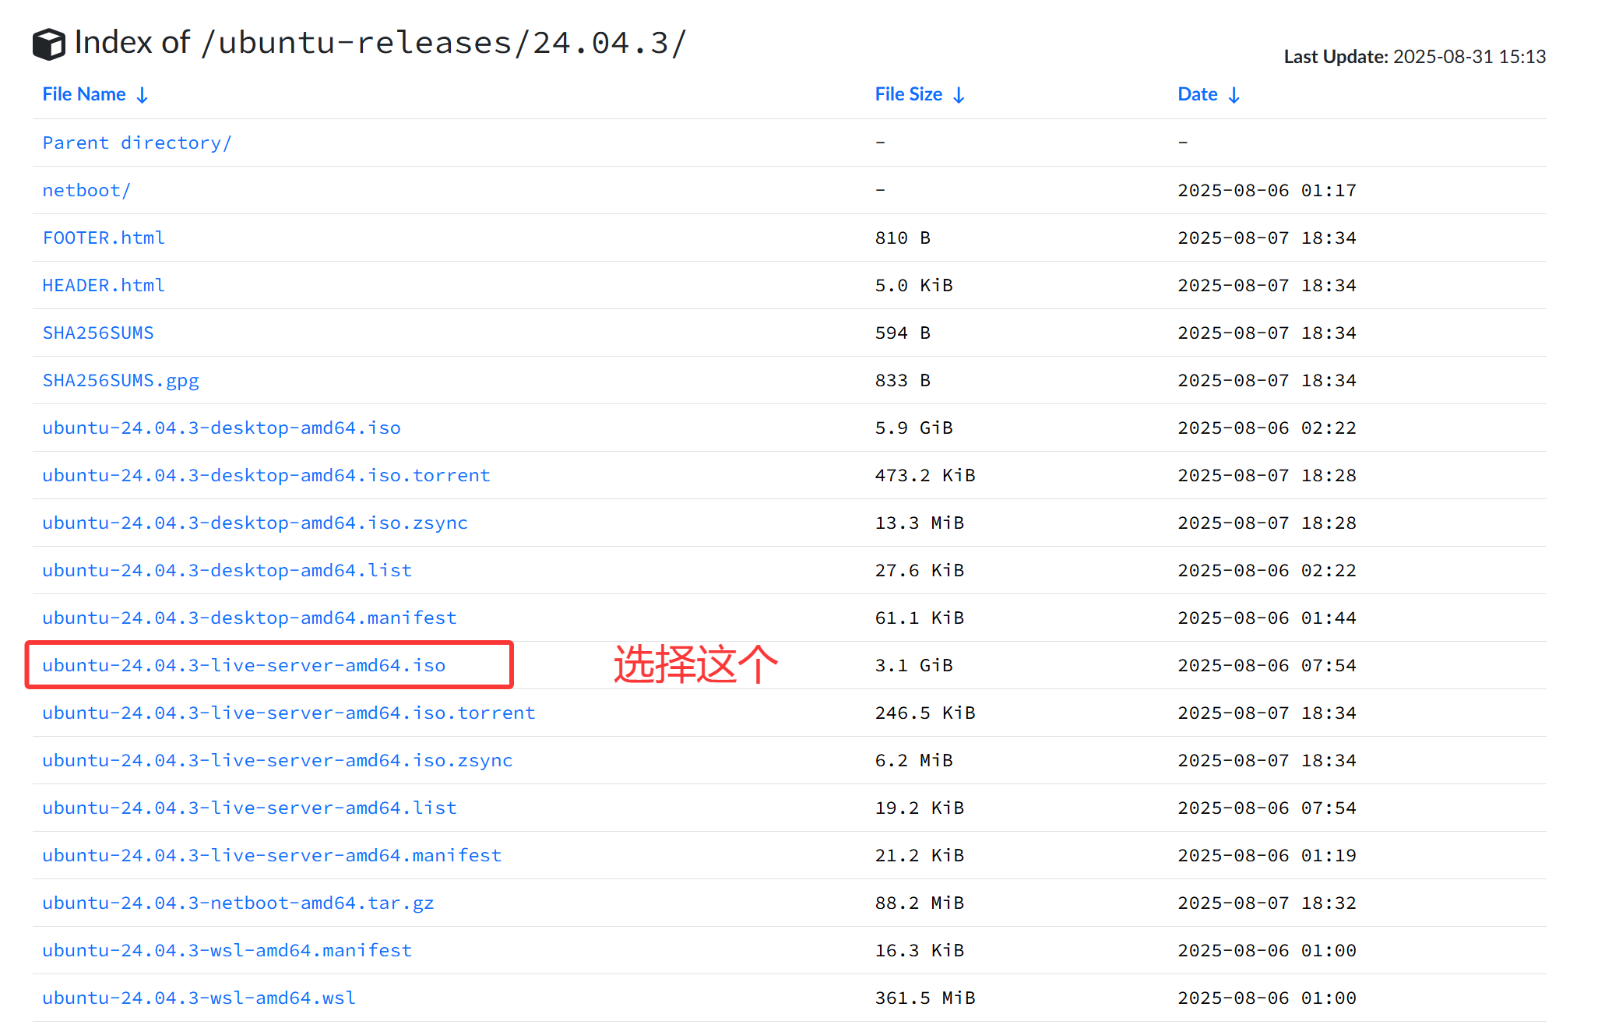Viewport: 1612px width, 1028px height.
Task: Open ubuntu-24.04.3-wsl-amd64.manifest
Action: point(227,950)
